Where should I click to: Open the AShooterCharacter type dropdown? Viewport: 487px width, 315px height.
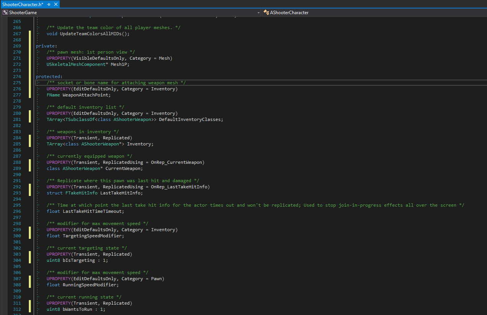[x=375, y=12]
